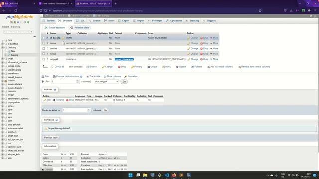Open More dropdown for jumlah row

[x=214, y=49]
